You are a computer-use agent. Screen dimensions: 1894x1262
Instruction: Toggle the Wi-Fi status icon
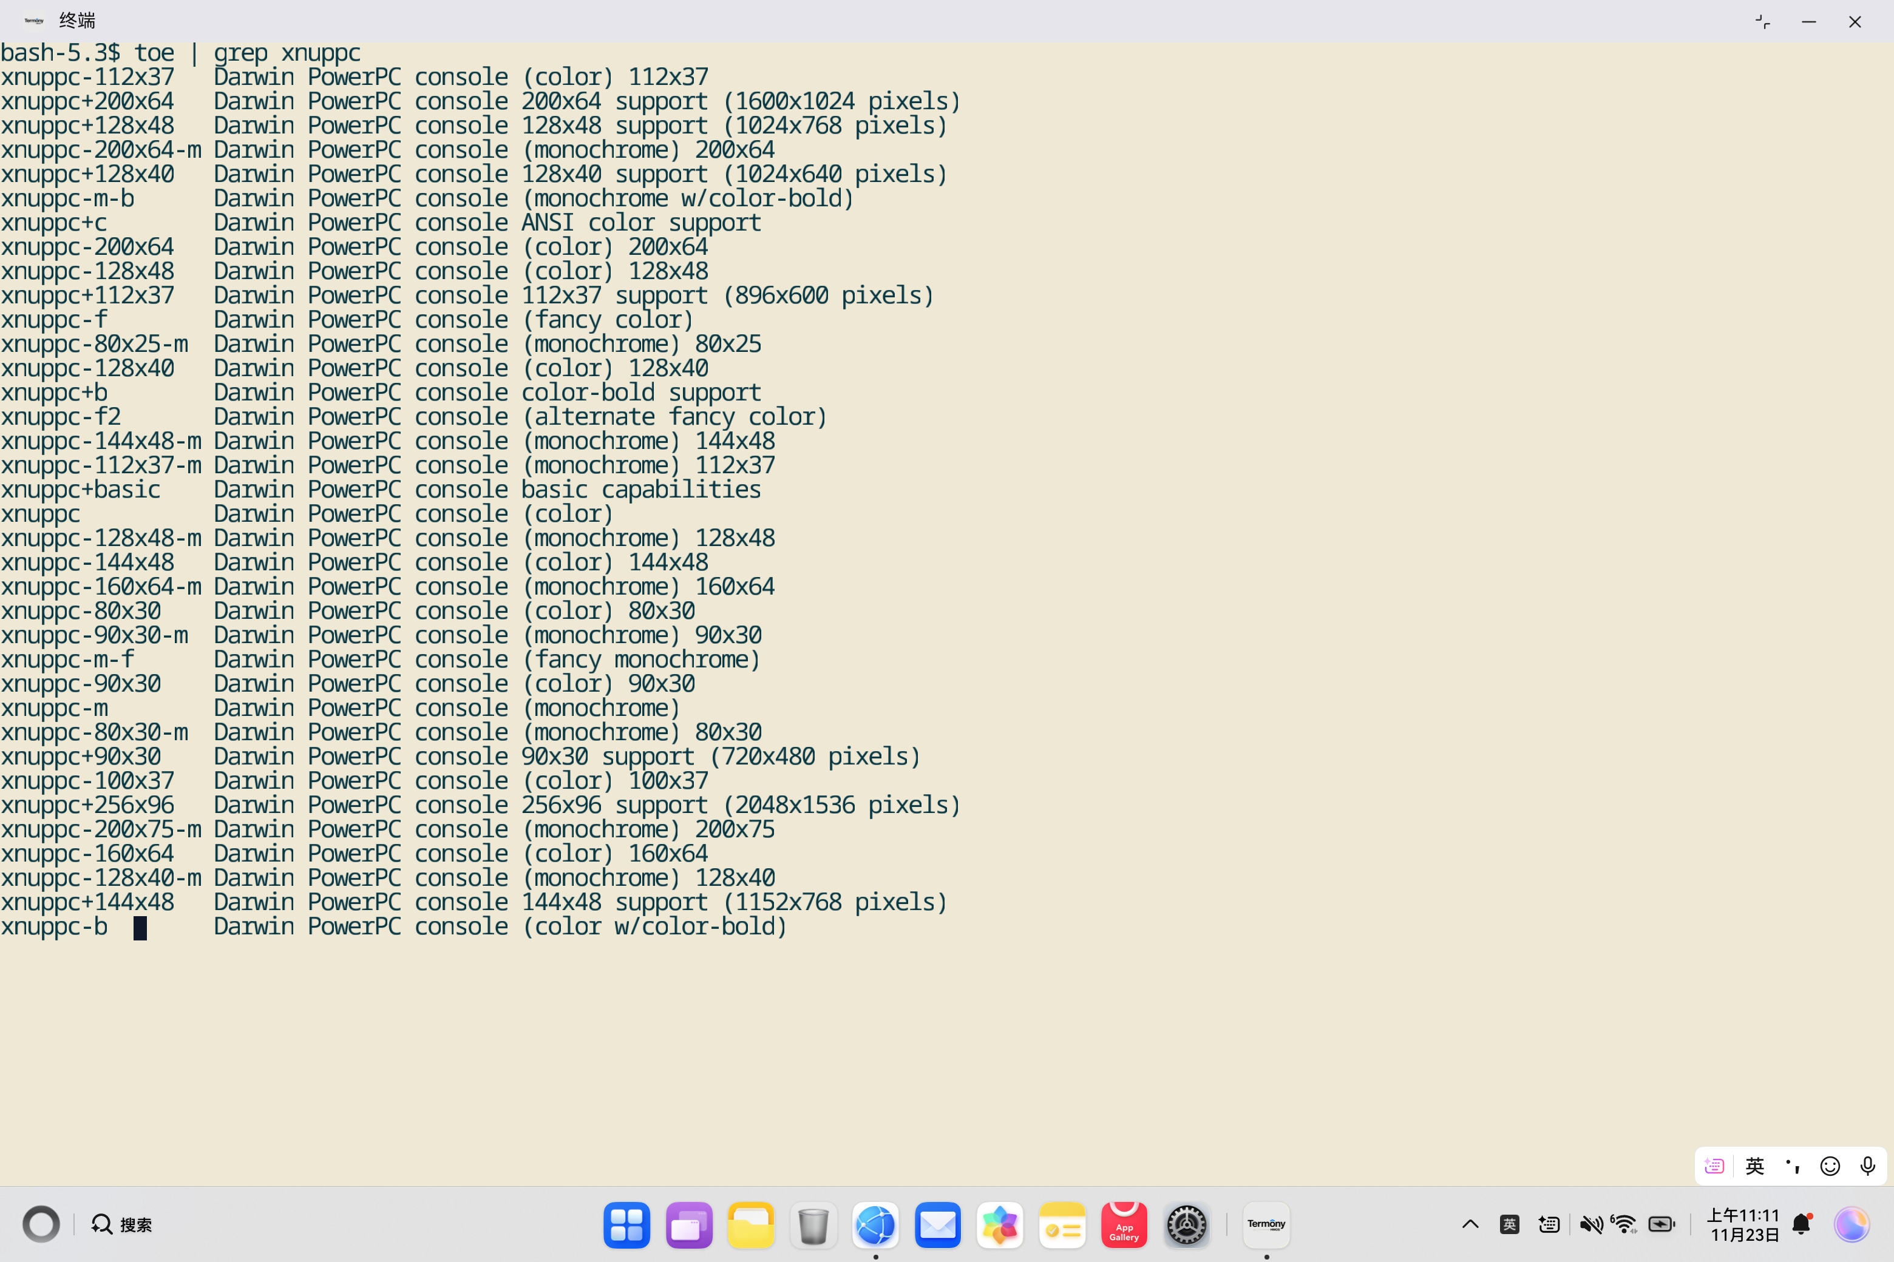(x=1624, y=1224)
